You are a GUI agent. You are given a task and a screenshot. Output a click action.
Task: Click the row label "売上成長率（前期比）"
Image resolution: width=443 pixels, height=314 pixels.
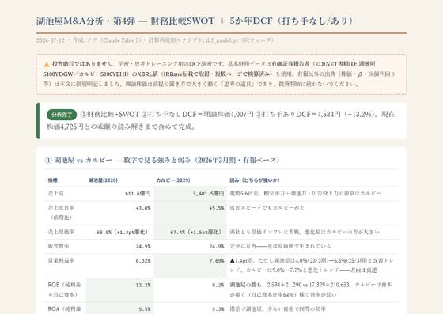pos(62,213)
